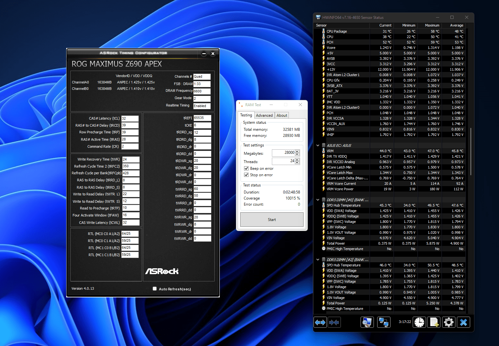Click the Command Rate (CR) field
The image size is (499, 346).
[x=130, y=146]
